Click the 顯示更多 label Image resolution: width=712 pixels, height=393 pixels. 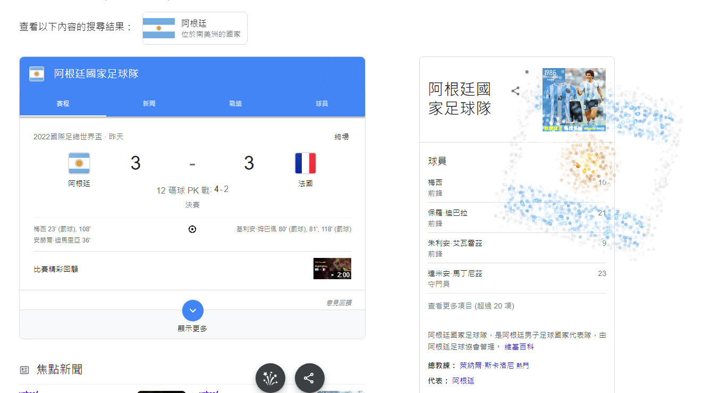(x=192, y=329)
